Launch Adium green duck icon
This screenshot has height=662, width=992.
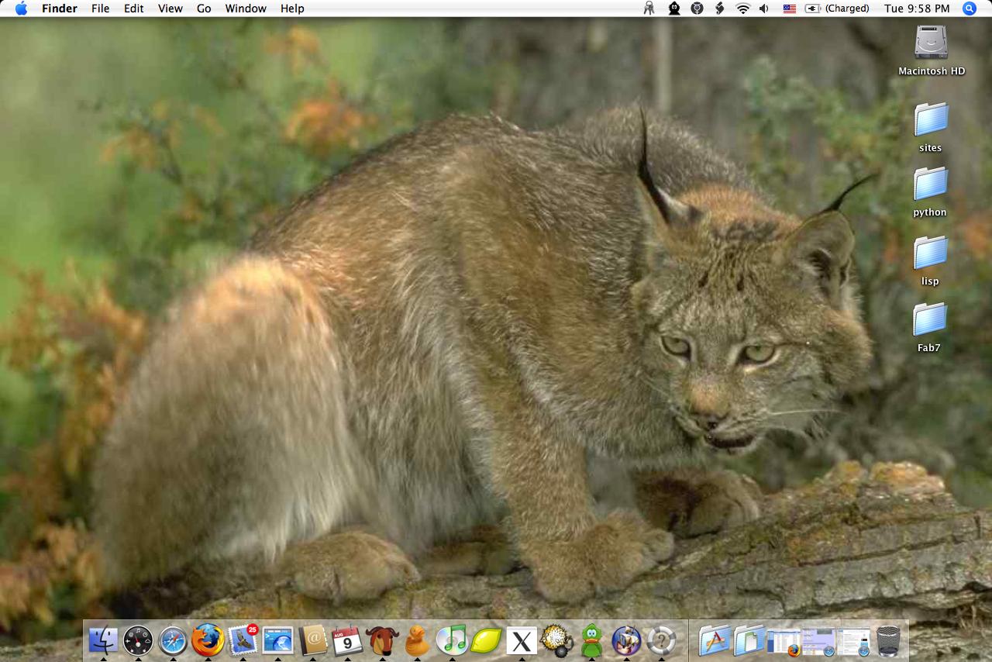[x=591, y=640]
